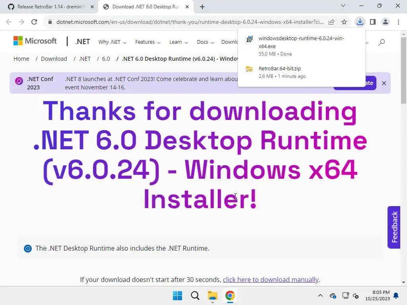The height and width of the screenshot is (305, 407).
Task: Open the Chrome side panel
Action: click(373, 22)
